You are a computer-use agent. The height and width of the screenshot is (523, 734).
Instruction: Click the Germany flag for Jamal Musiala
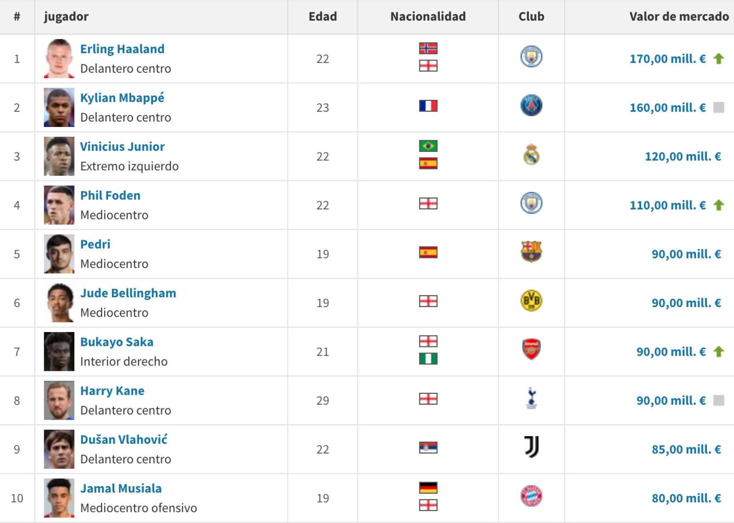point(428,488)
